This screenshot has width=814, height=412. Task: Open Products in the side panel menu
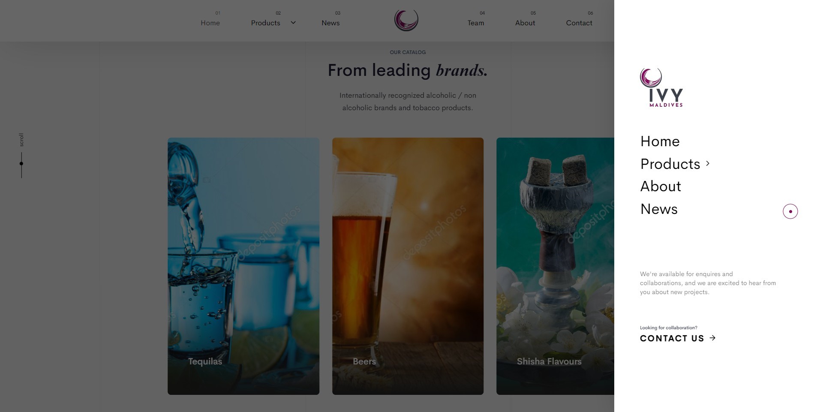point(670,164)
